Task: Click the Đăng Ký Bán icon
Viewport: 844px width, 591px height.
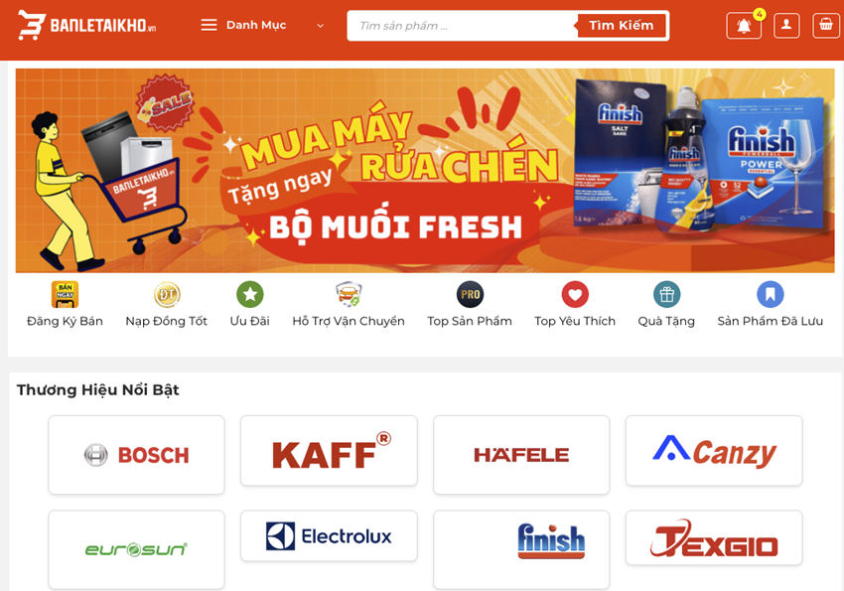Action: tap(66, 294)
